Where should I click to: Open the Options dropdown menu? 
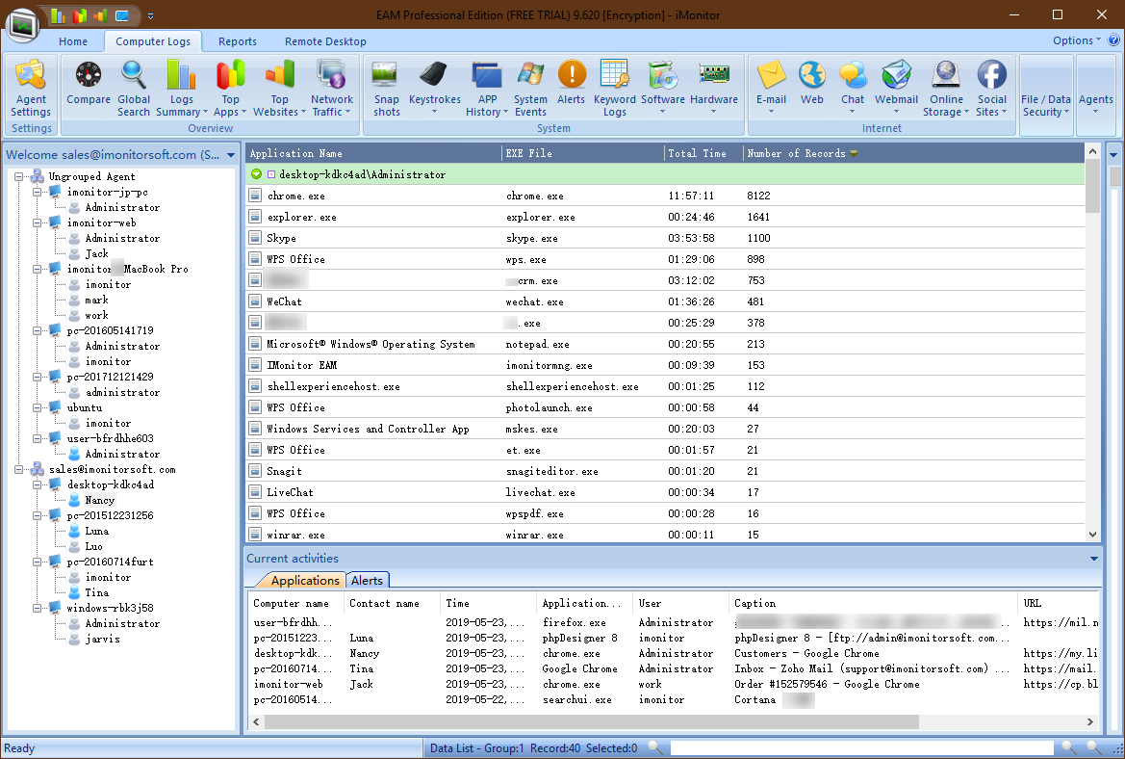1076,40
